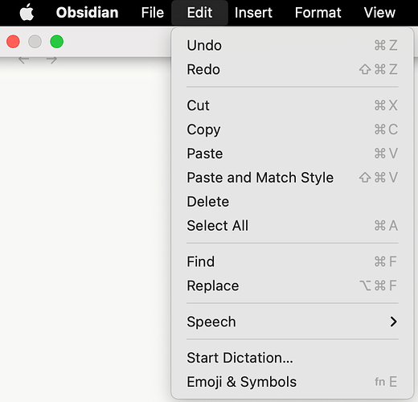Image resolution: width=418 pixels, height=402 pixels.
Task: Open the Format menu
Action: point(318,13)
